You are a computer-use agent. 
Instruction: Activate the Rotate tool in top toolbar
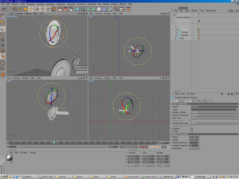(x=31, y=9)
